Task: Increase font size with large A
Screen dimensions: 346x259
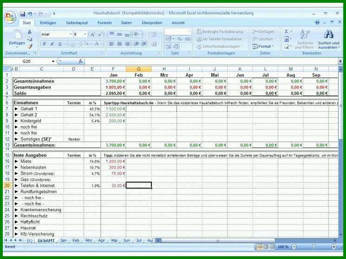Action: tap(92, 34)
